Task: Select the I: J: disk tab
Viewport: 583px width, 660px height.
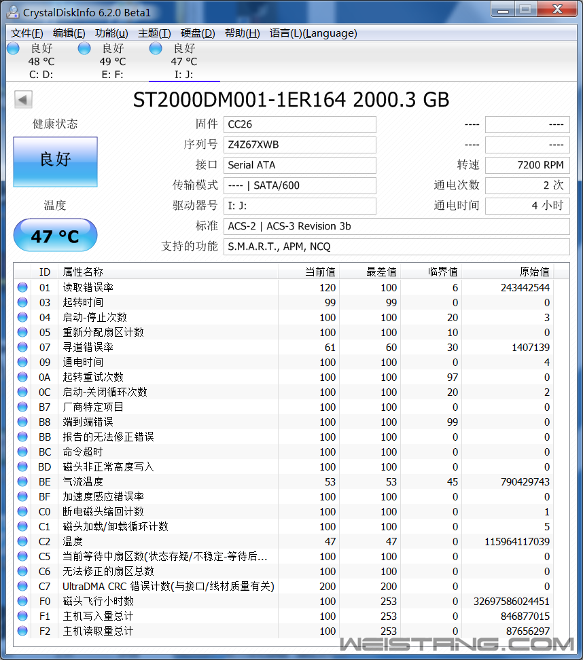Action: (184, 61)
